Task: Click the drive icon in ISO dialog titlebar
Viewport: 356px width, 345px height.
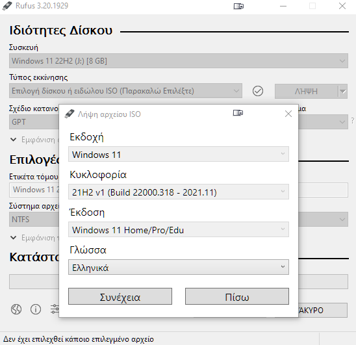Action: 238,113
